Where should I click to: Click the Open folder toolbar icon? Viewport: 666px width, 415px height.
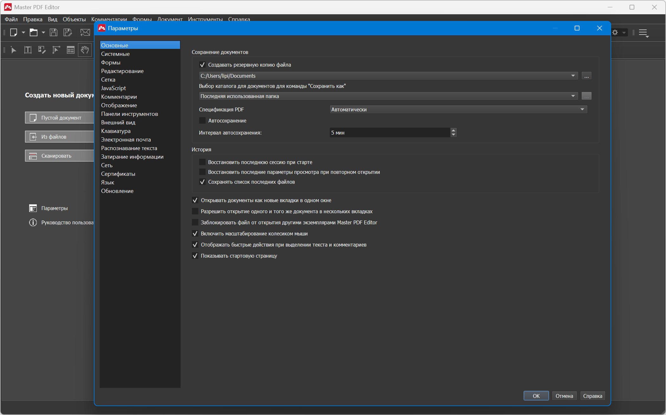tap(34, 32)
